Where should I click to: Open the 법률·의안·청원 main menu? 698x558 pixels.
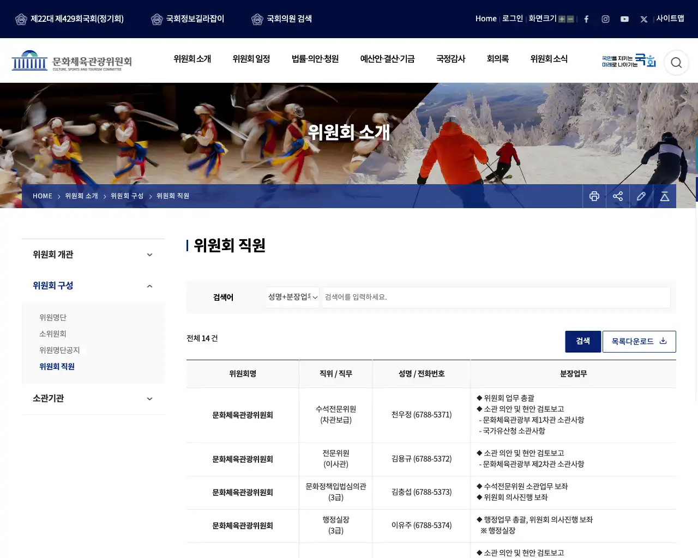pos(315,59)
